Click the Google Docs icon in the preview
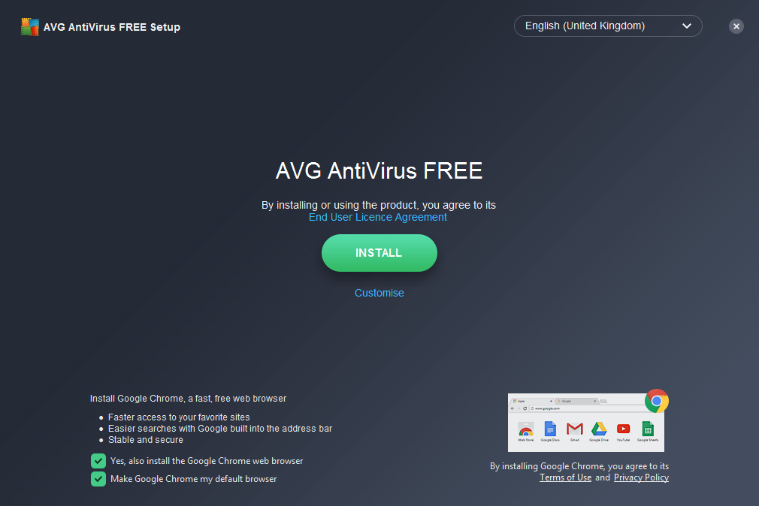Viewport: 759px width, 506px height. tap(550, 429)
